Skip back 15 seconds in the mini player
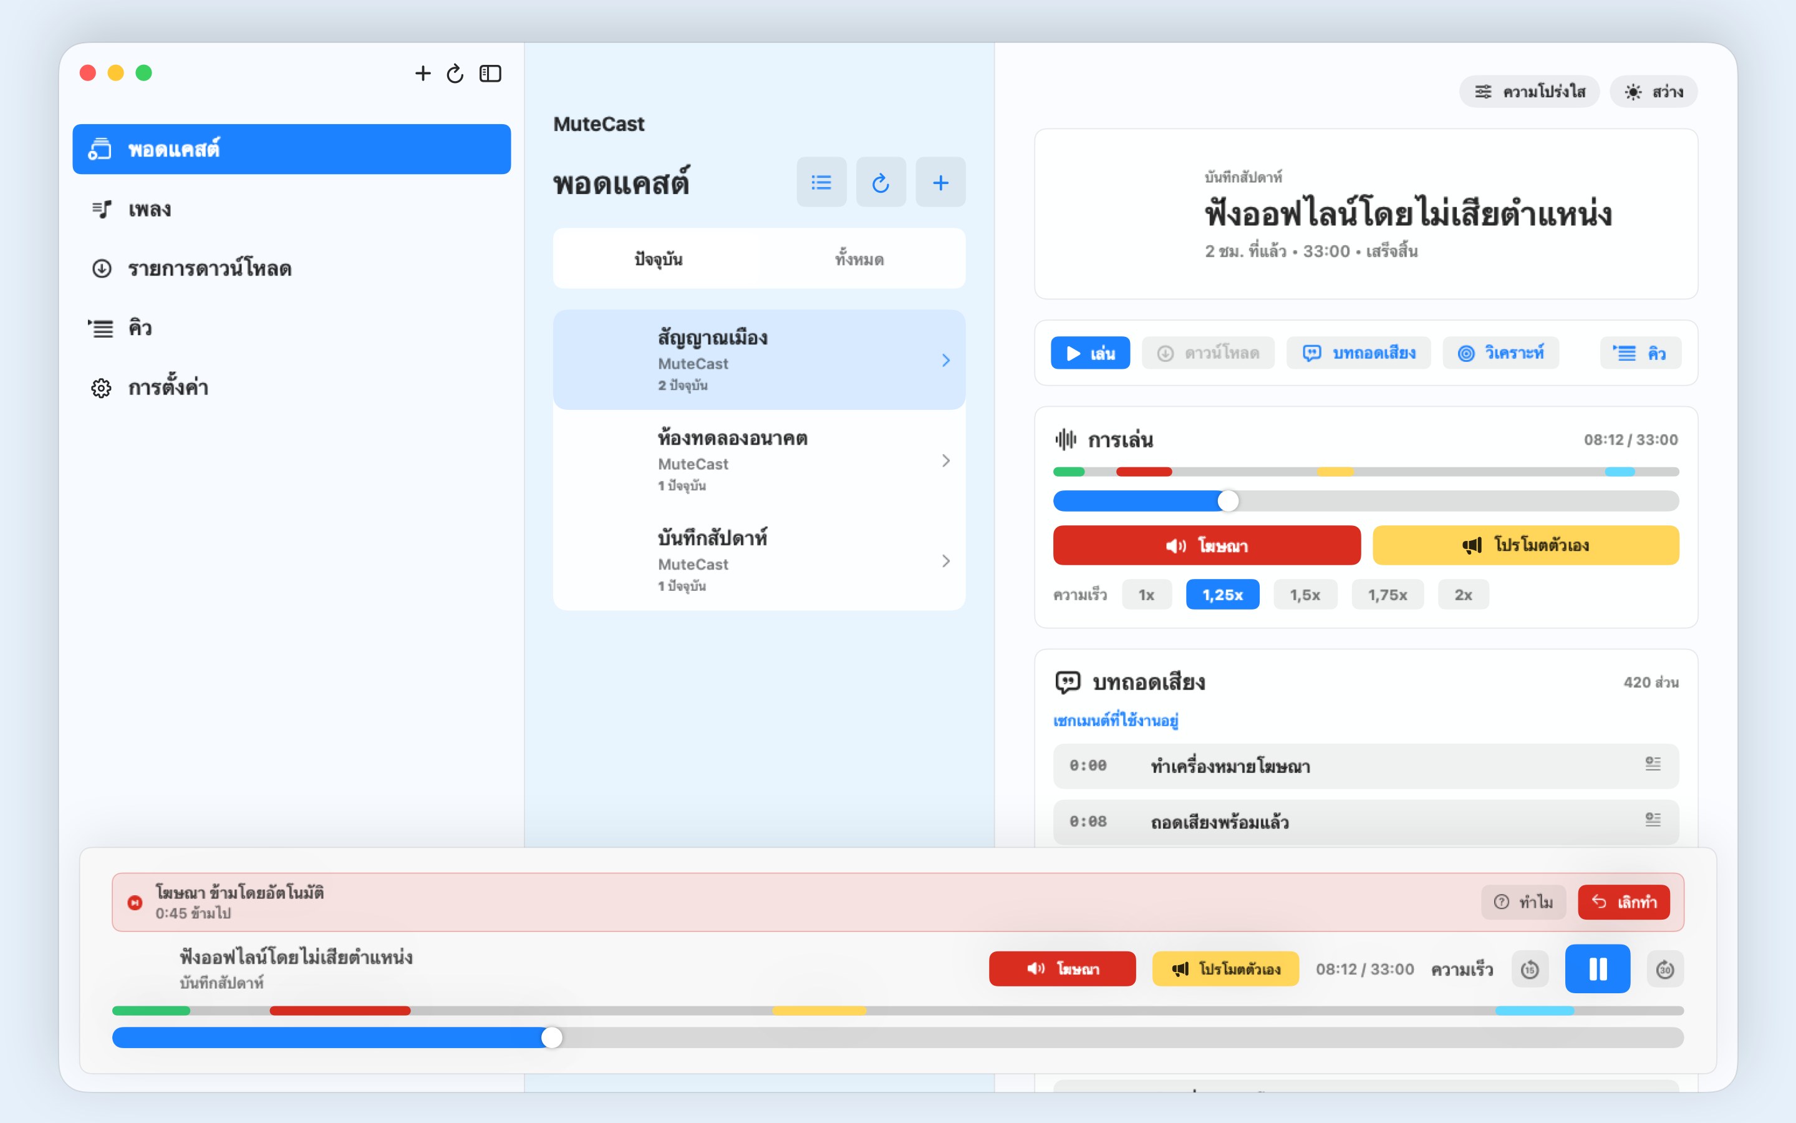 (x=1530, y=968)
